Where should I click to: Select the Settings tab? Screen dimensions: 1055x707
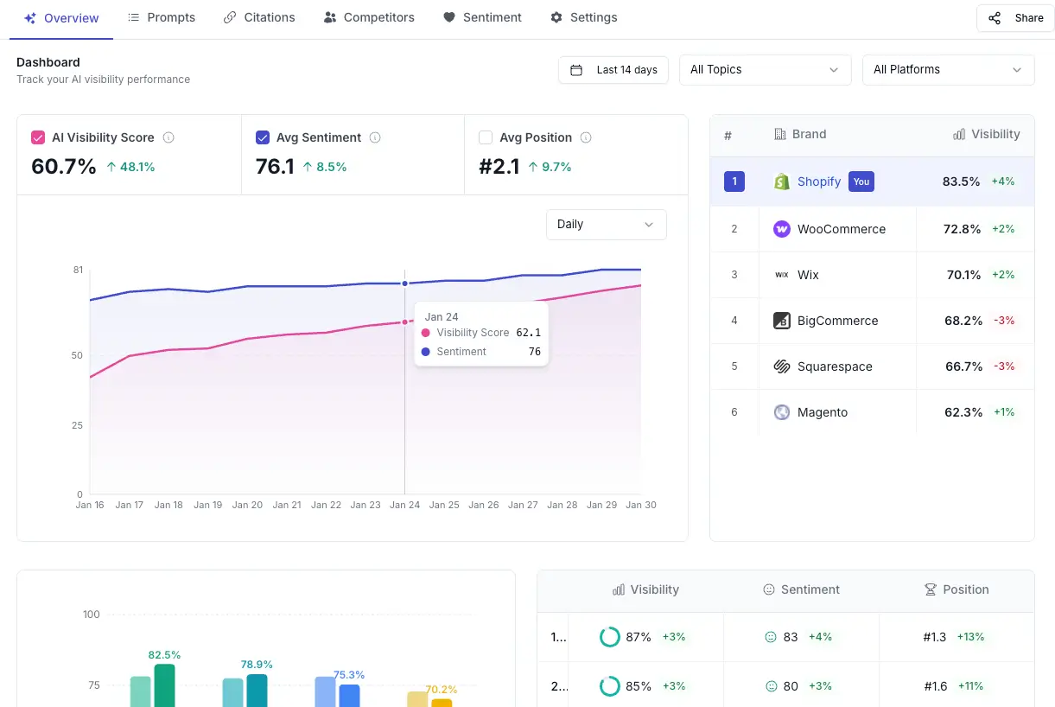pyautogui.click(x=583, y=16)
